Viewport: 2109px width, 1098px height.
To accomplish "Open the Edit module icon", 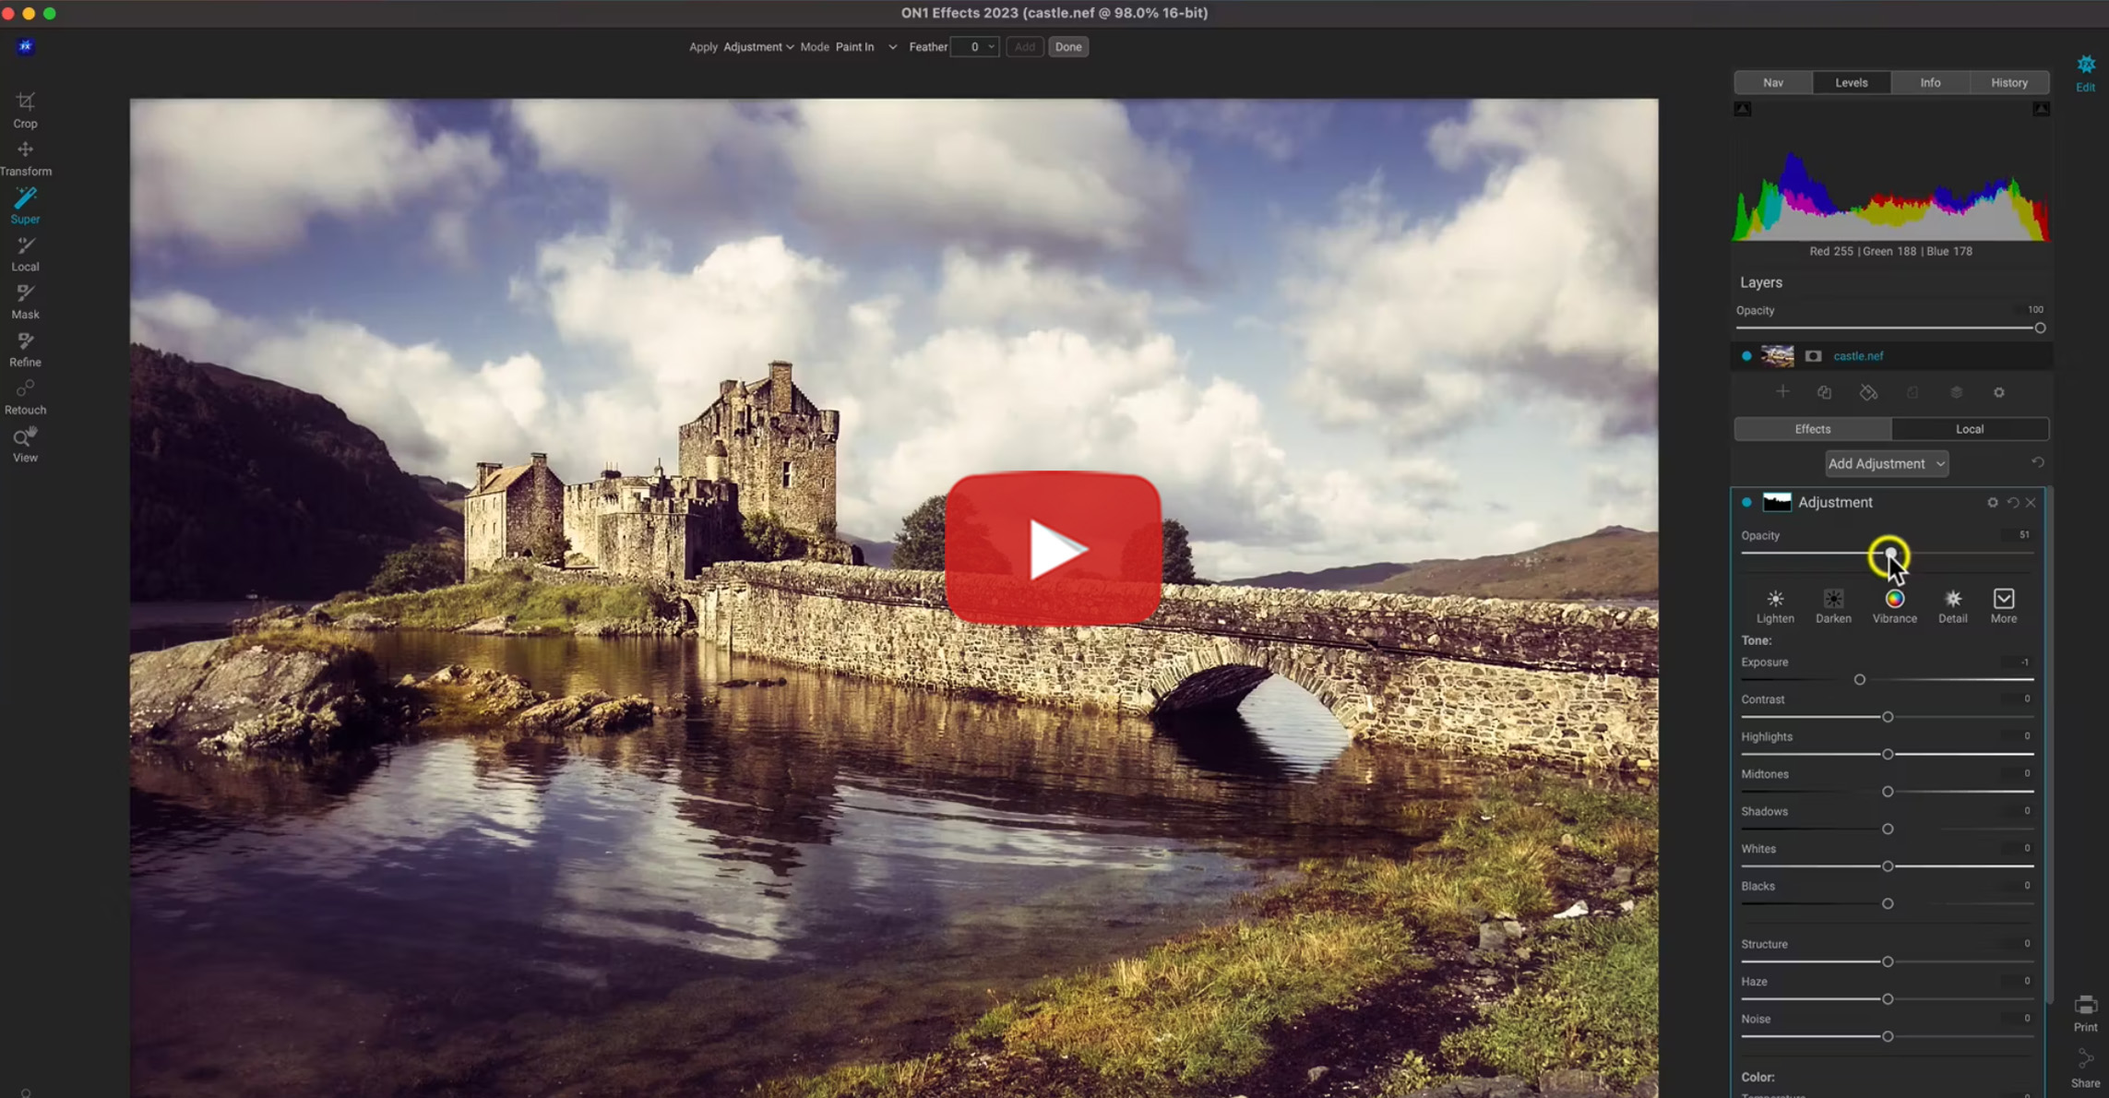I will (x=2085, y=73).
